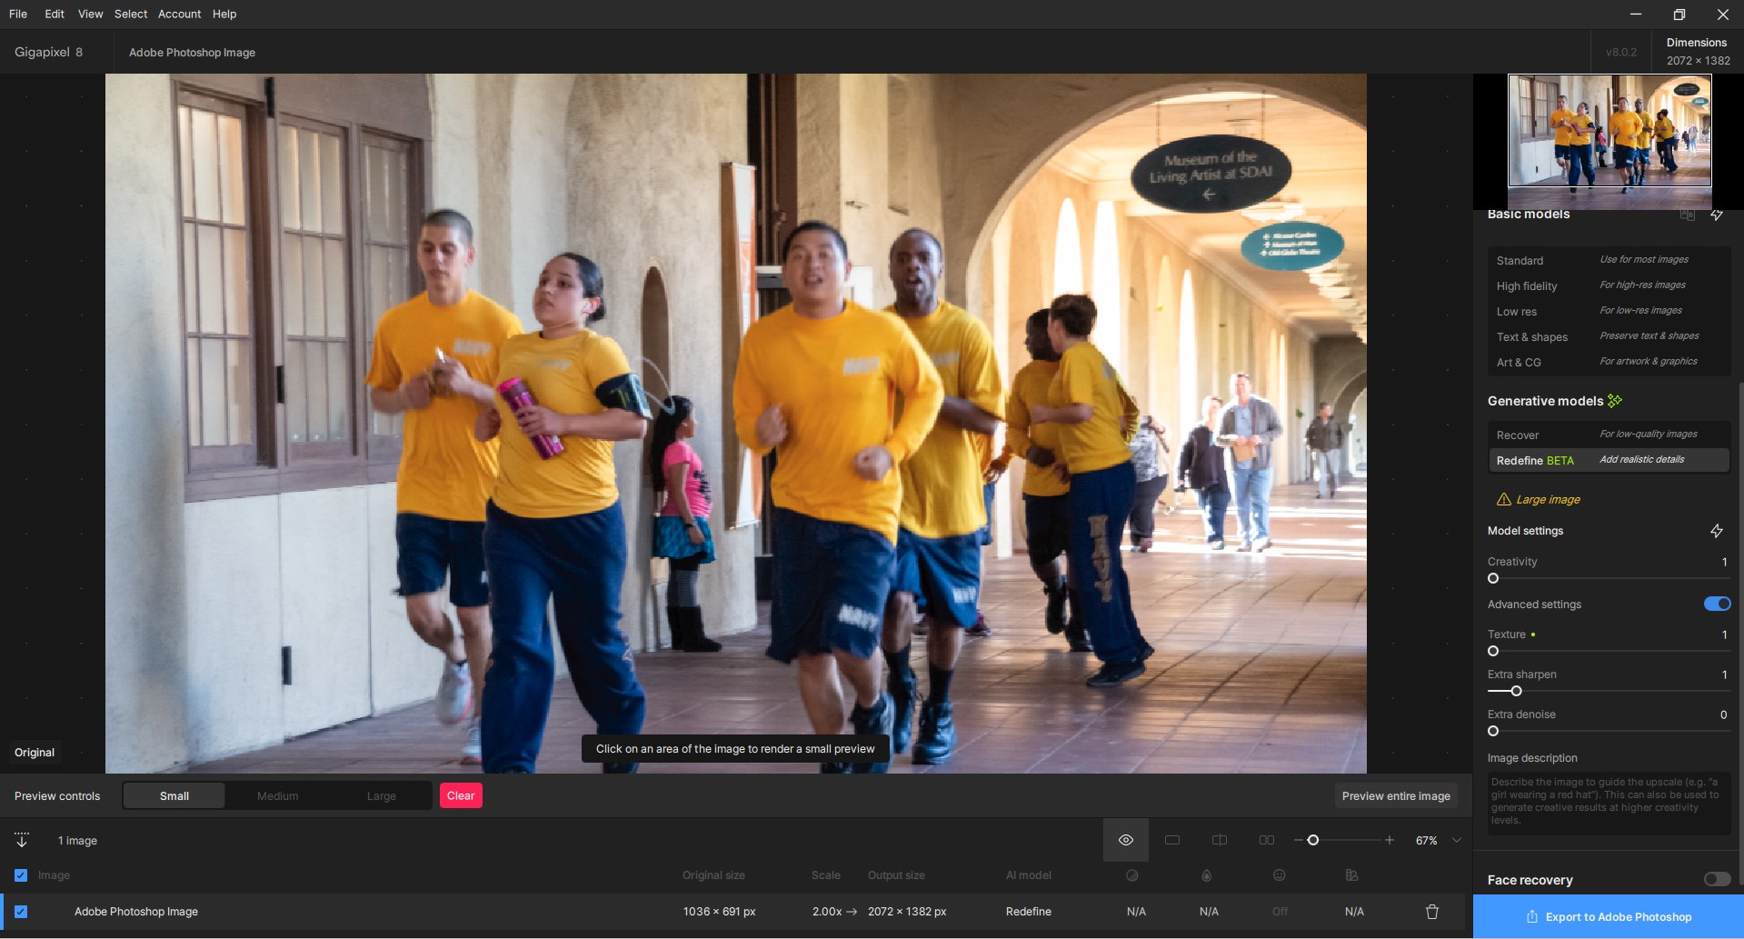Screen dimensions: 1744x939
Task: Select the single view eye icon
Action: pyautogui.click(x=1125, y=840)
